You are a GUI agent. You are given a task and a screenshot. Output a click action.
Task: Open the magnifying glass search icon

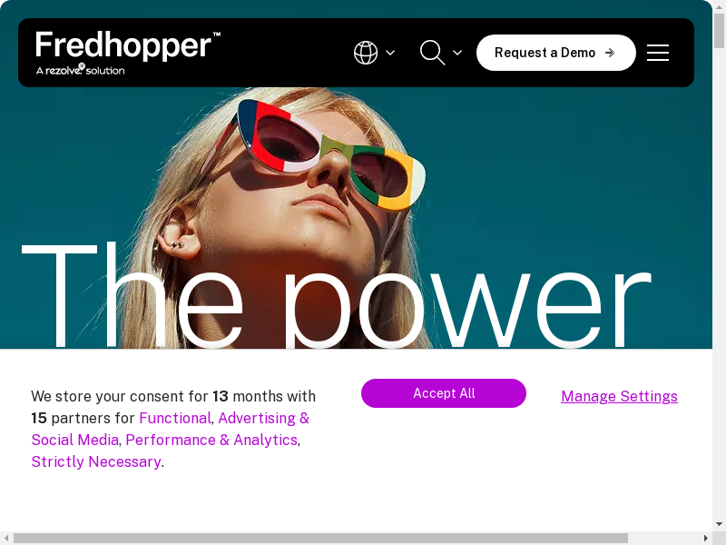pos(433,53)
